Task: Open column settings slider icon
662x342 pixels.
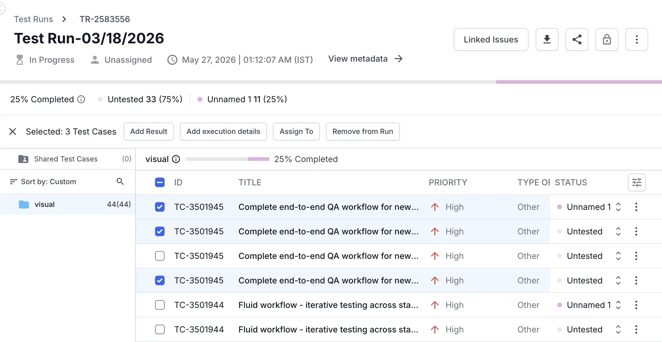Action: click(637, 182)
